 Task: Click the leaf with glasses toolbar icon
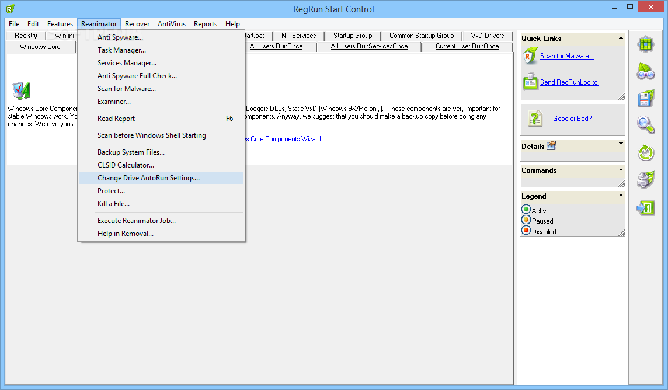(645, 71)
